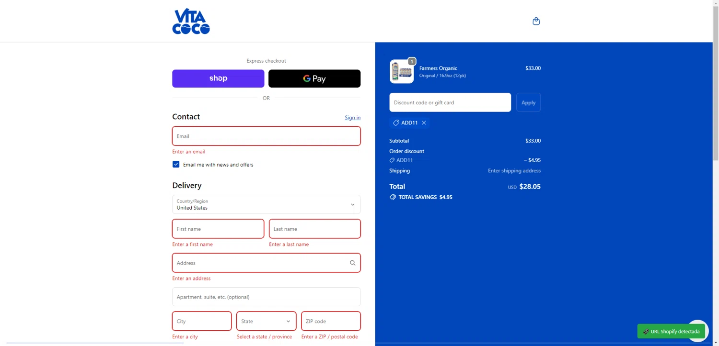This screenshot has height=346, width=719.
Task: Focus the ZIP code field
Action: tap(331, 321)
